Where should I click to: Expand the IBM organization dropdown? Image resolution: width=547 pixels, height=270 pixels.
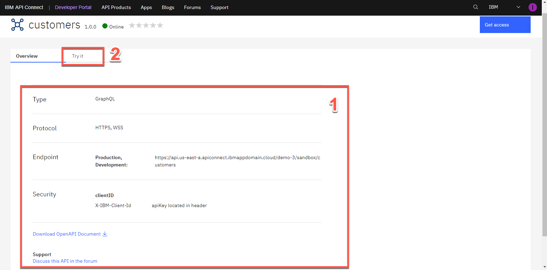coord(518,7)
